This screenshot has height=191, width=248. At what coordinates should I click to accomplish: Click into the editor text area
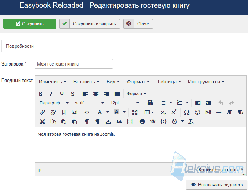[140, 145]
